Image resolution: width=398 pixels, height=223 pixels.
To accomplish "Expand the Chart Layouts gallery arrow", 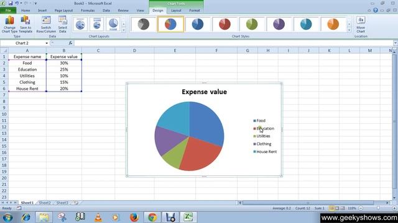I will click(x=124, y=30).
